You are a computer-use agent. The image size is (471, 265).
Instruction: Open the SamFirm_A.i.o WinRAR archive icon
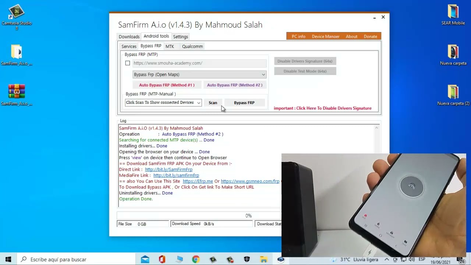point(17,95)
